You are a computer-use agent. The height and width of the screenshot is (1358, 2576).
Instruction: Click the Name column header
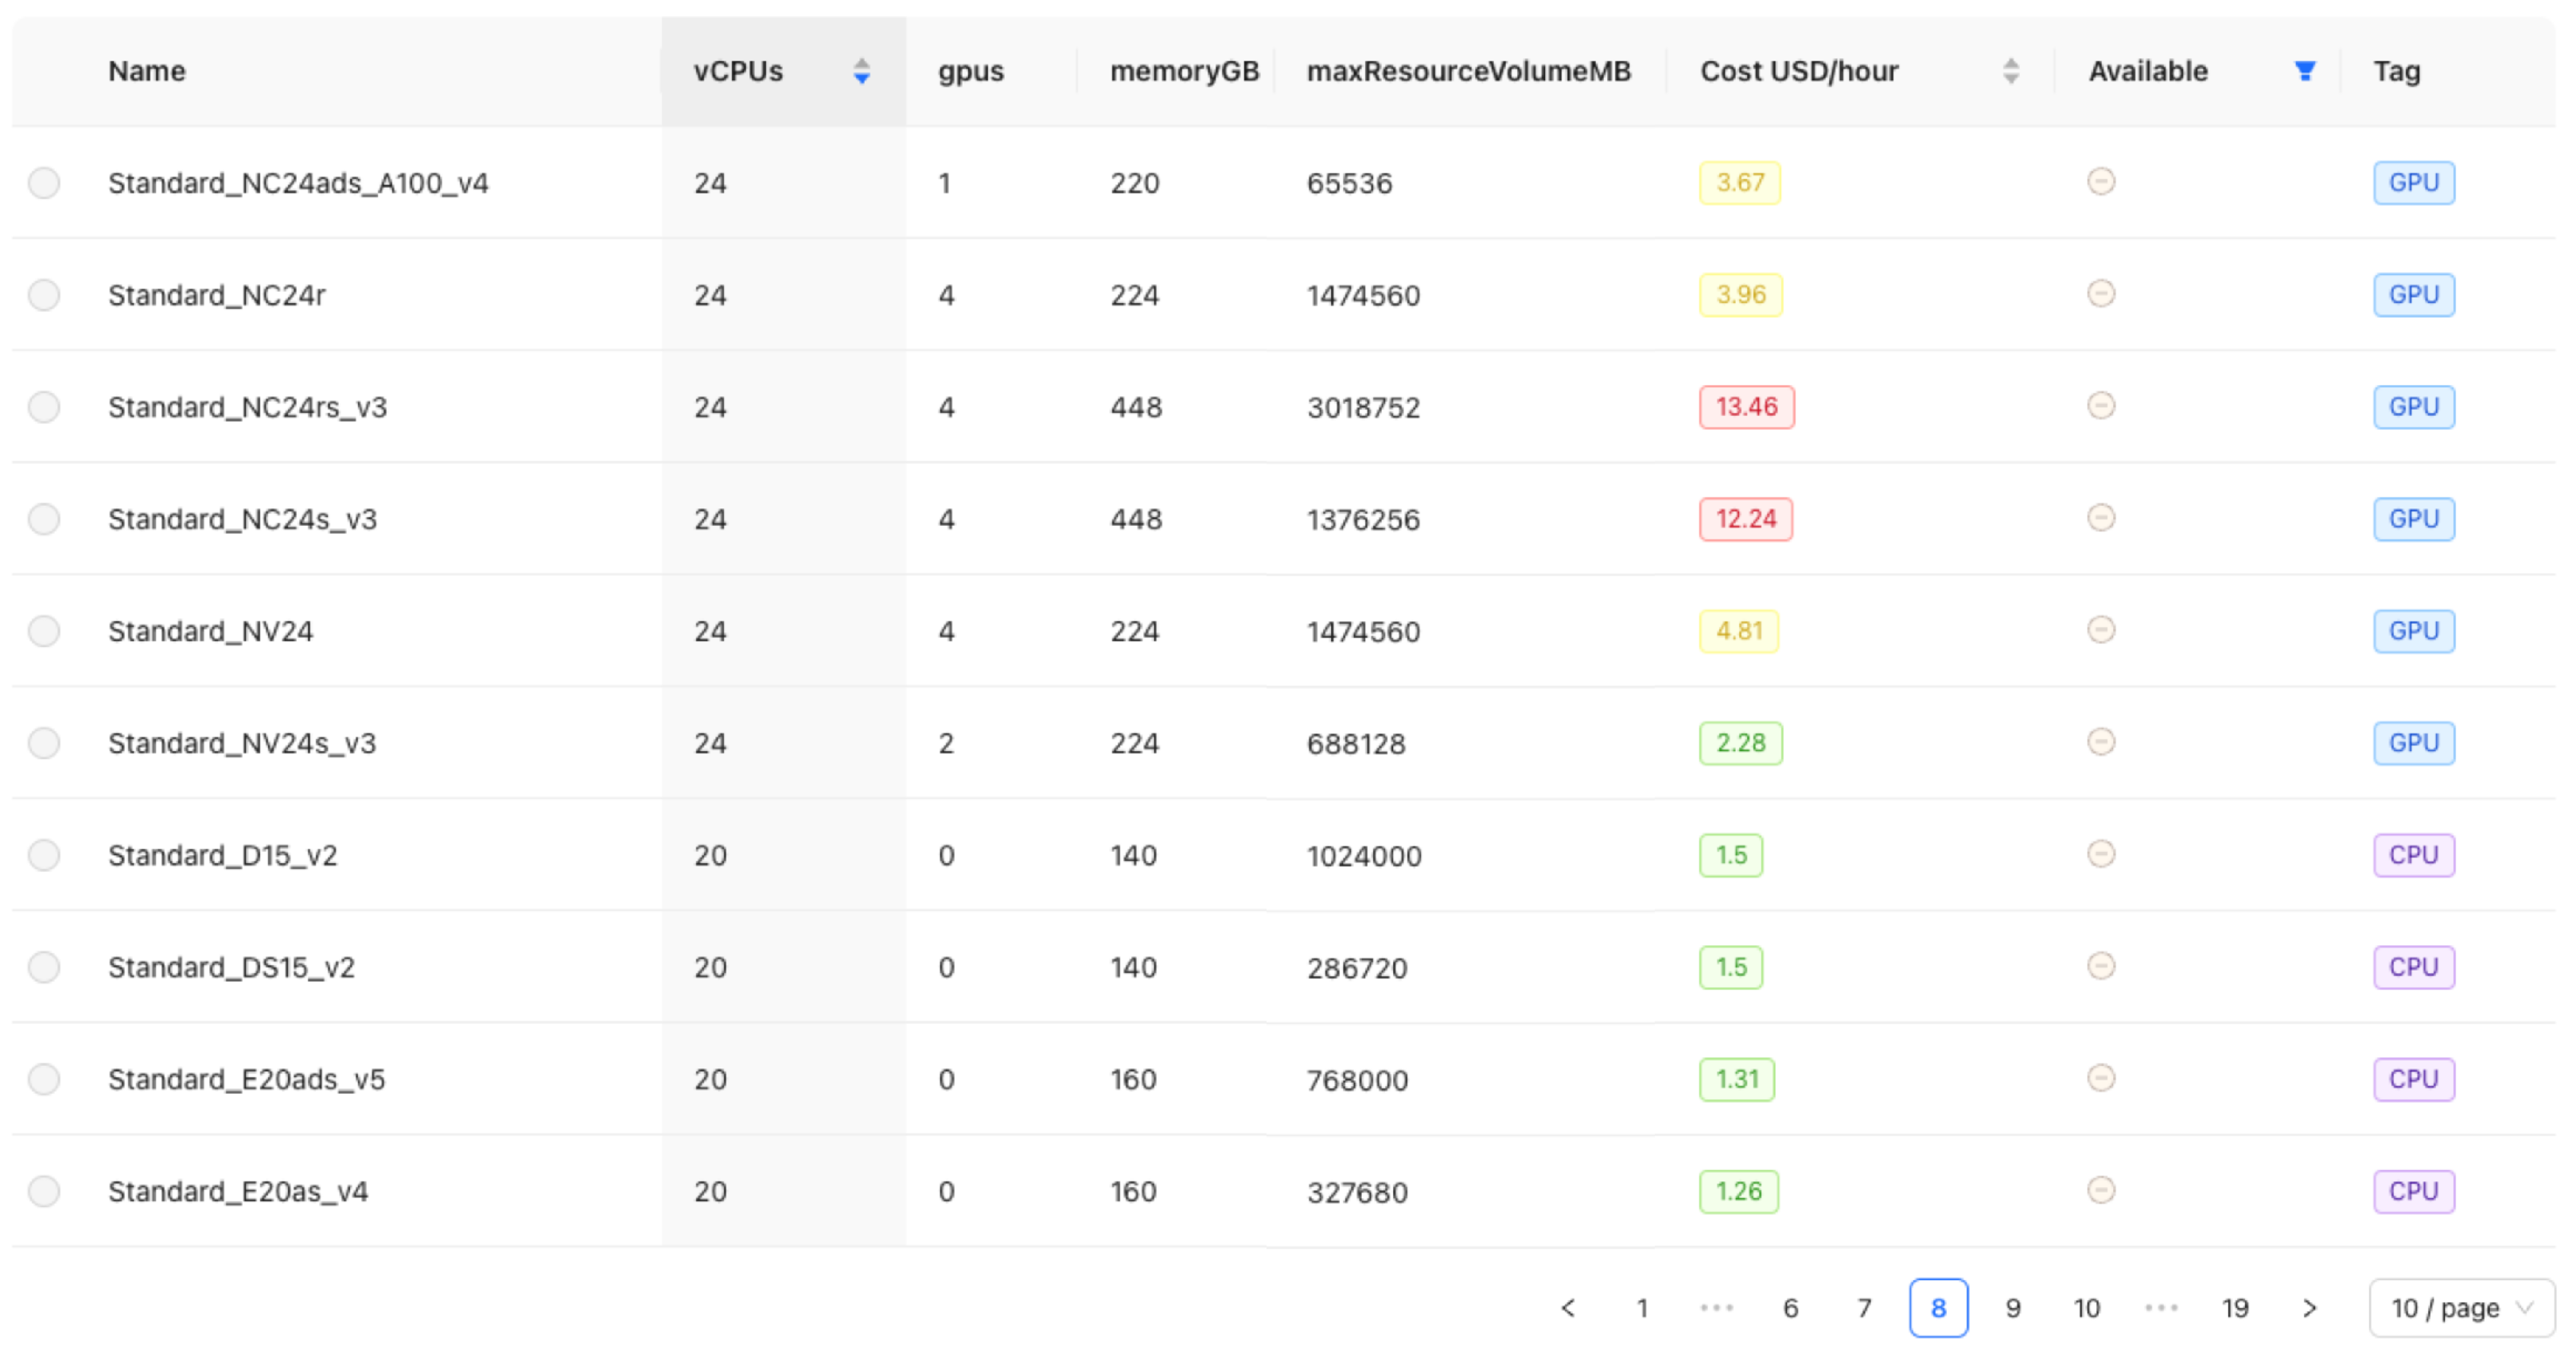[147, 71]
